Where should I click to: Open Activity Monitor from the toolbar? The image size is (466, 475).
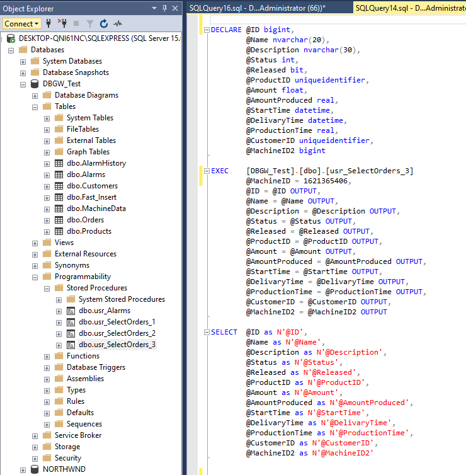click(x=117, y=23)
